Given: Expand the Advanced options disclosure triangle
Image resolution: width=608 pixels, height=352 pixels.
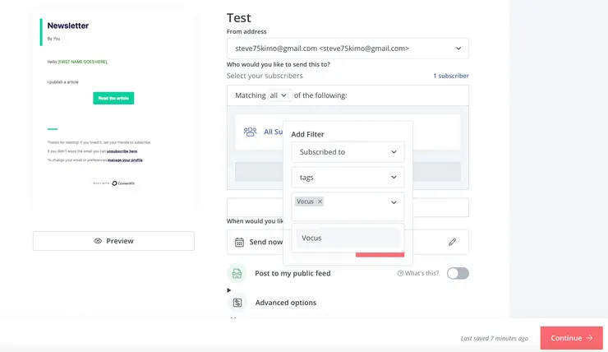Looking at the screenshot, I should 229,290.
